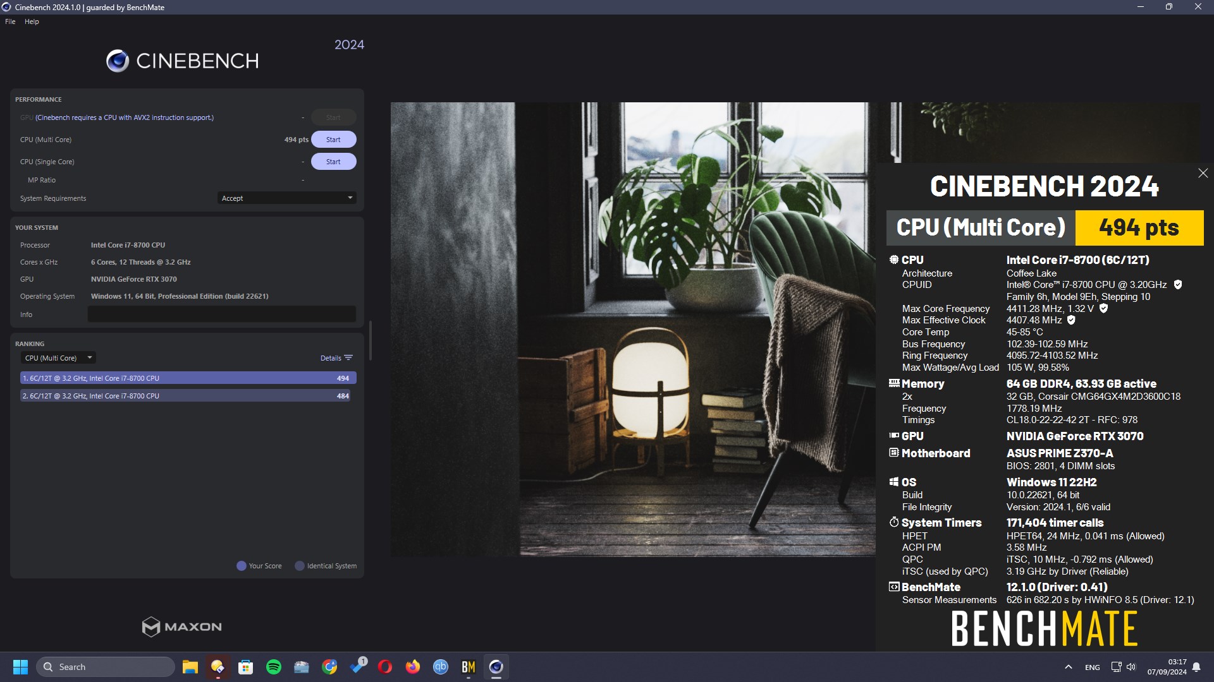Open BenchMate from the taskbar
Screen dimensions: 1214x682
click(x=468, y=667)
